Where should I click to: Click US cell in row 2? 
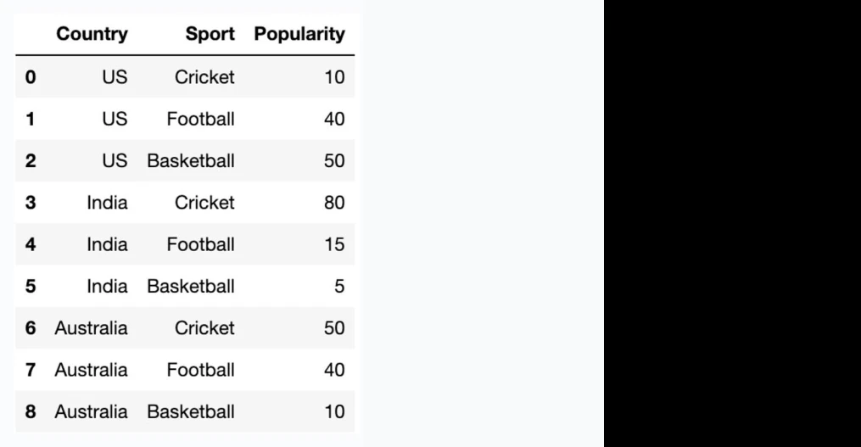click(x=115, y=161)
